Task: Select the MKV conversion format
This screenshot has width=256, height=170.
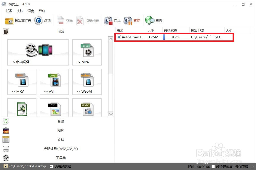Action: point(22,82)
